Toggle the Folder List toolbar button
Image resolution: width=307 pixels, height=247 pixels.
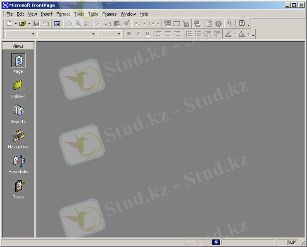tap(57, 24)
